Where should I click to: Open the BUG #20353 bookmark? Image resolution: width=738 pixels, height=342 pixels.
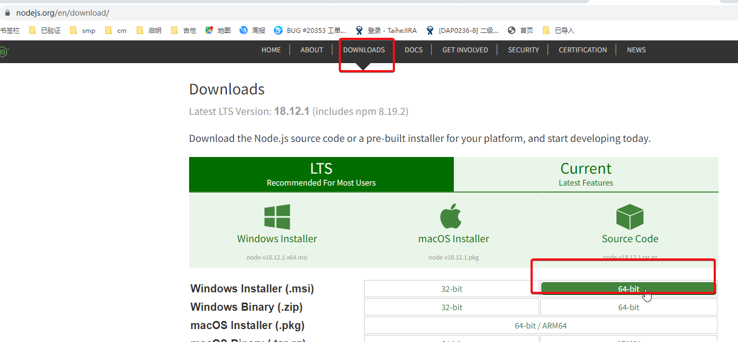(310, 31)
